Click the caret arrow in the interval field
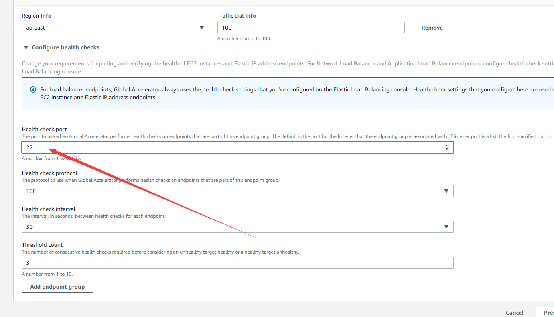 pyautogui.click(x=446, y=227)
